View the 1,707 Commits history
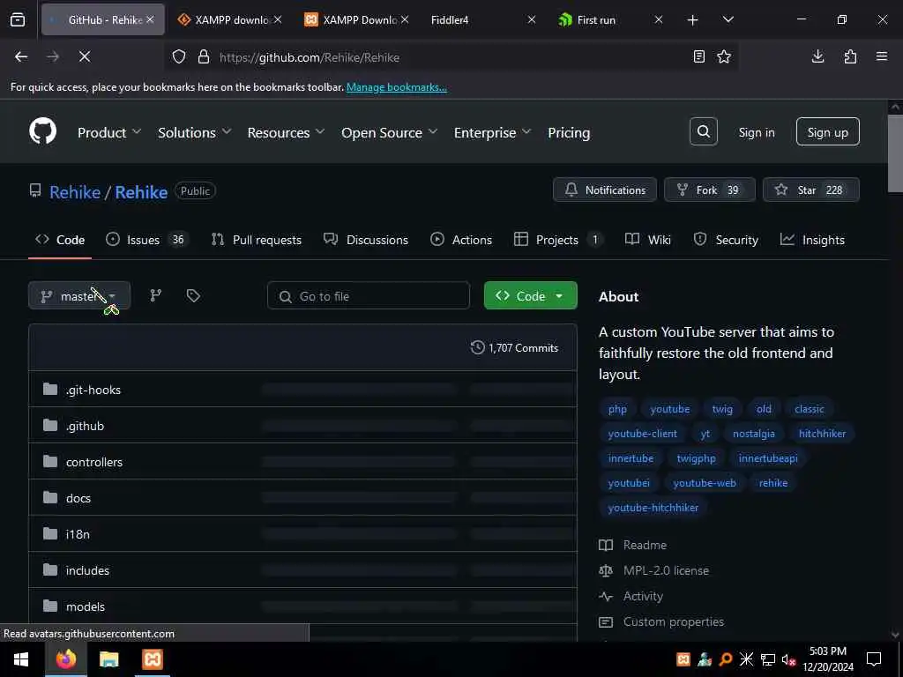The image size is (903, 677). [514, 347]
